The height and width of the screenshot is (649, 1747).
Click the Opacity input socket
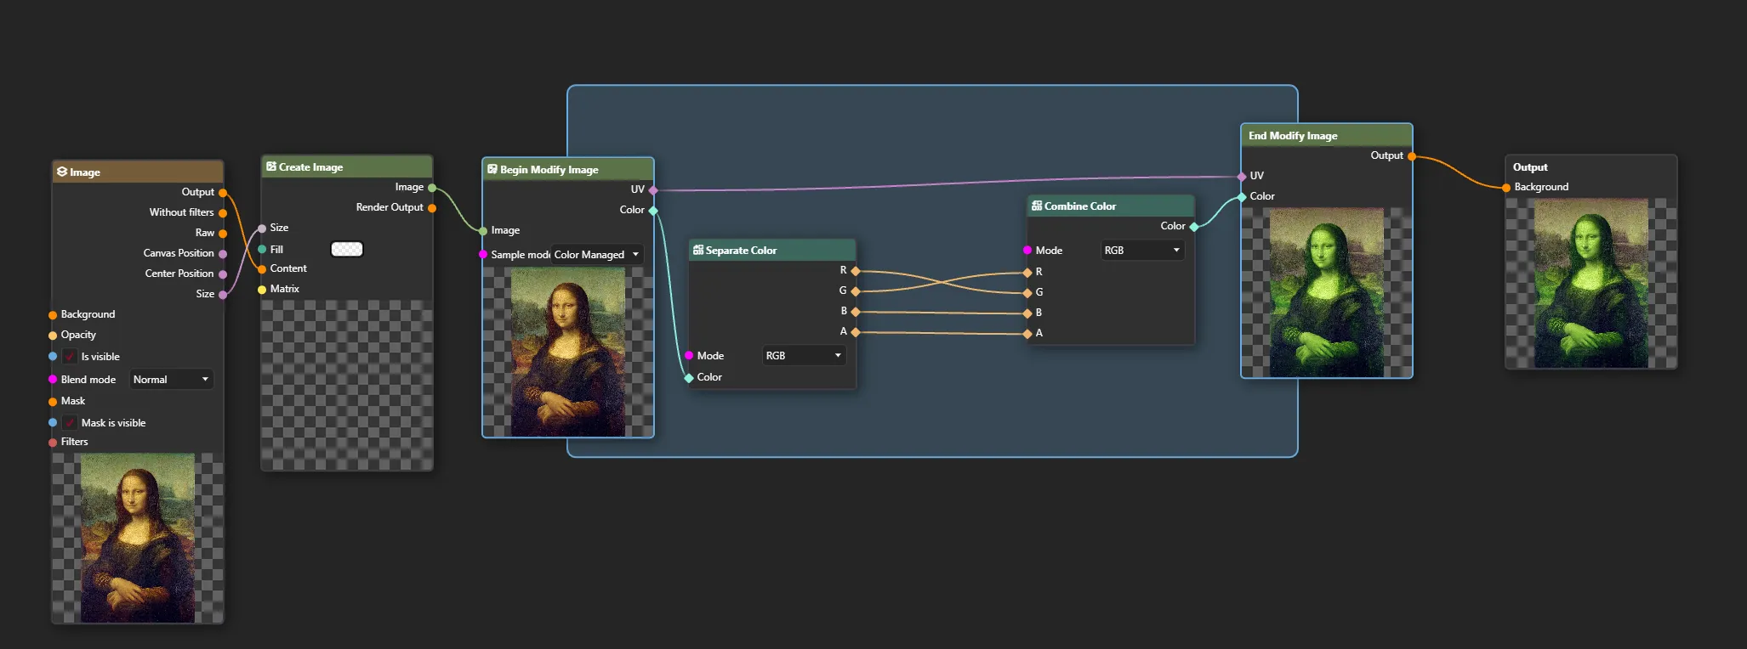pyautogui.click(x=53, y=336)
